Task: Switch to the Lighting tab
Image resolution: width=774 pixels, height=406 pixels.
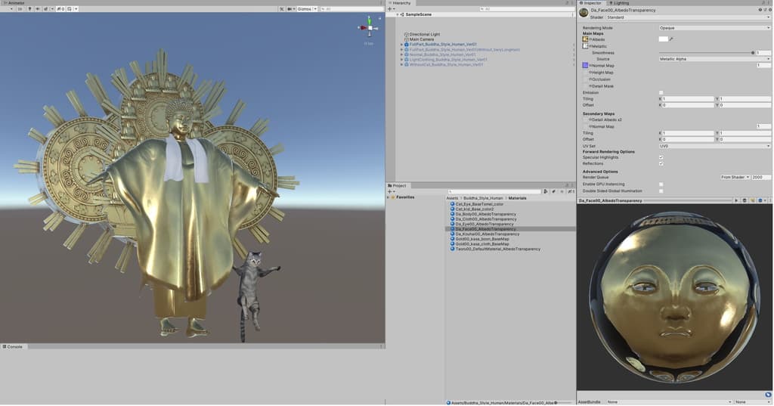Action: tap(620, 3)
